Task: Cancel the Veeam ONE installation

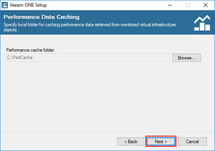Action: point(192,141)
